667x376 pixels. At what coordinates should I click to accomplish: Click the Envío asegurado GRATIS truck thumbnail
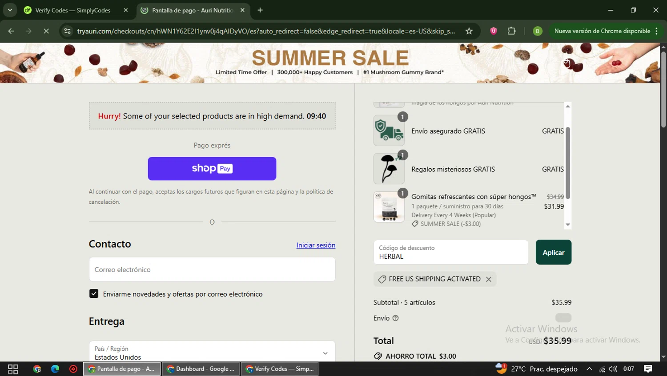point(389,131)
